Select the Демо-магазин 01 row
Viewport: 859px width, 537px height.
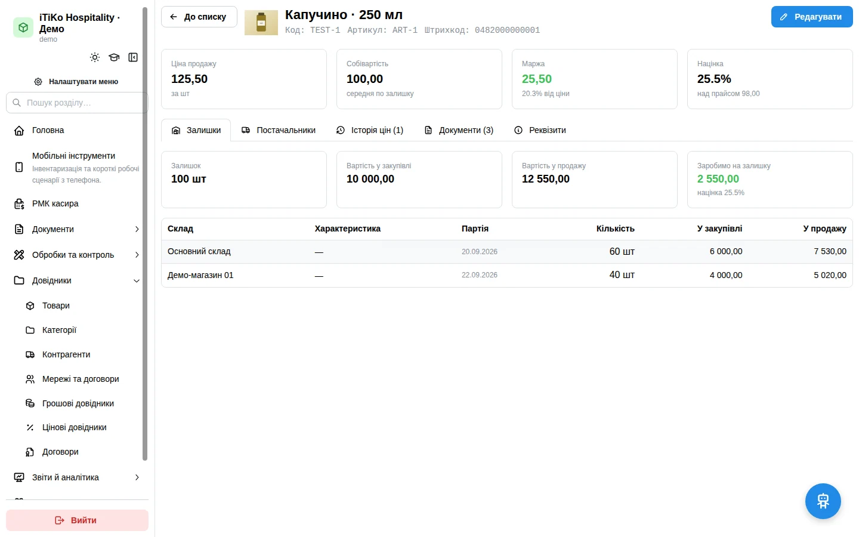click(x=507, y=275)
